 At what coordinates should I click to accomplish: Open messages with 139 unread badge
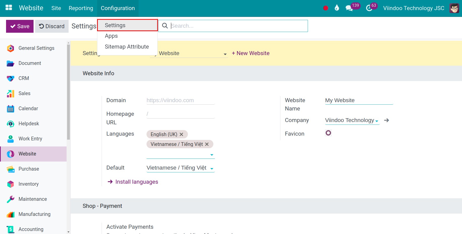[349, 8]
